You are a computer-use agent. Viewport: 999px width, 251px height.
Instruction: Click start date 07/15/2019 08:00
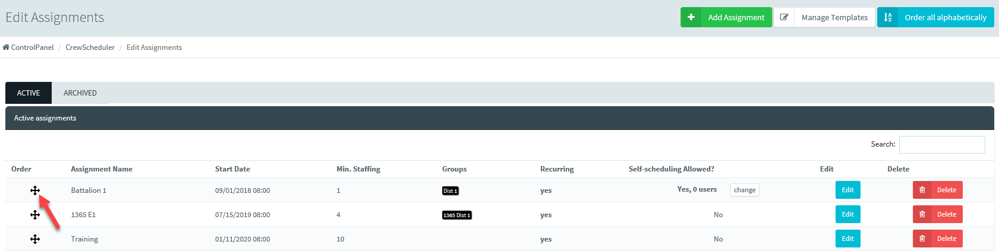click(x=242, y=215)
